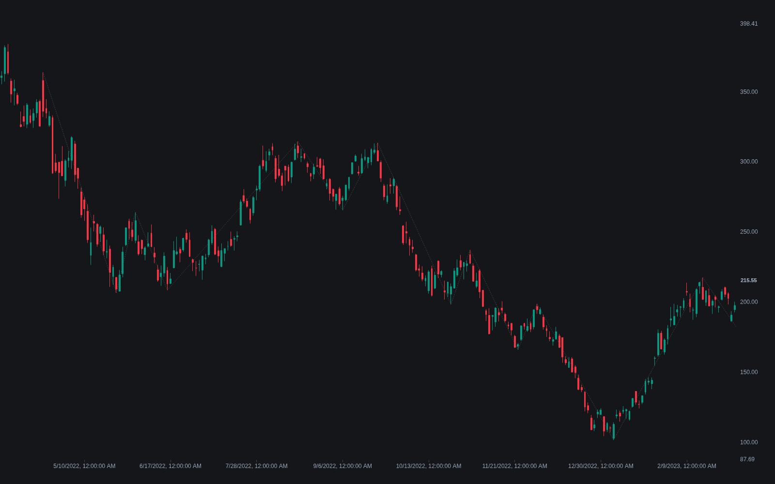This screenshot has height=484, width=775.
Task: Click the 350.00 price axis label
Action: [x=749, y=92]
